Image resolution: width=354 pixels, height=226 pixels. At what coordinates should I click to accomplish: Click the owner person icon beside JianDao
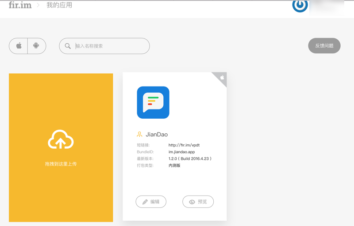(139, 134)
